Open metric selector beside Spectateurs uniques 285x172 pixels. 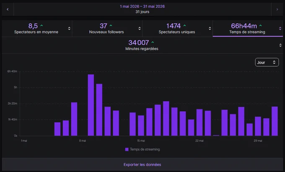[x=210, y=28]
